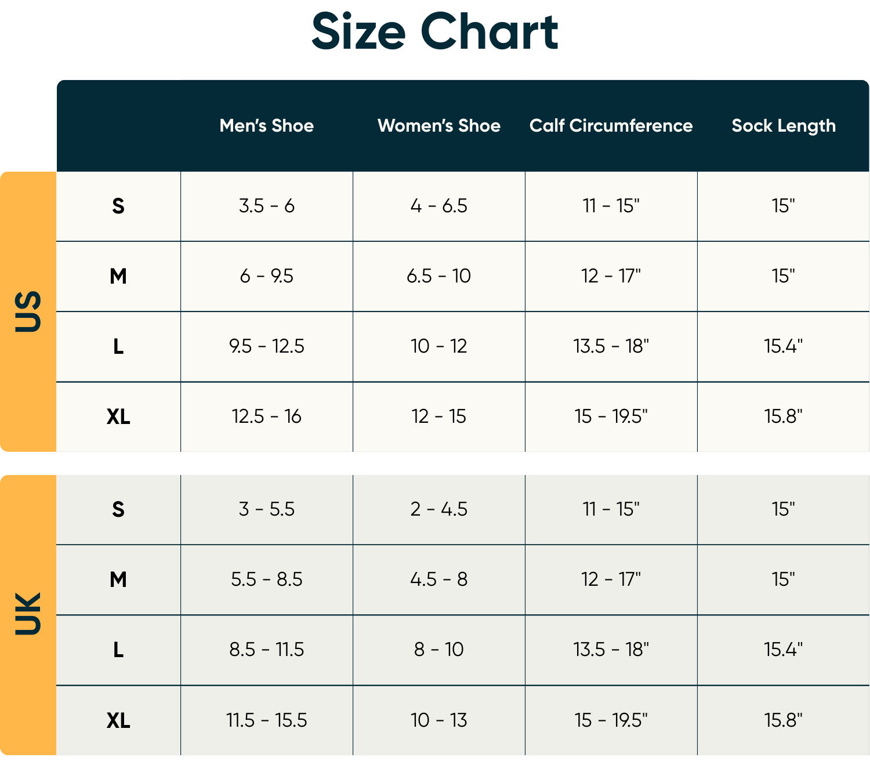Click US men's shoe range 3.5 - 6
Viewport: 870px width, 783px height.
pos(266,206)
